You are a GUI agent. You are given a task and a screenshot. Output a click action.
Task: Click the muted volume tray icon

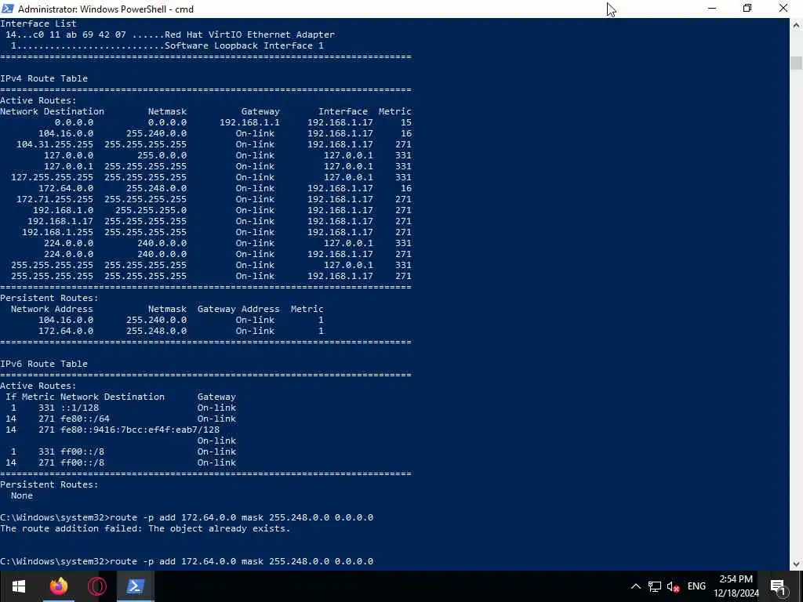673,586
